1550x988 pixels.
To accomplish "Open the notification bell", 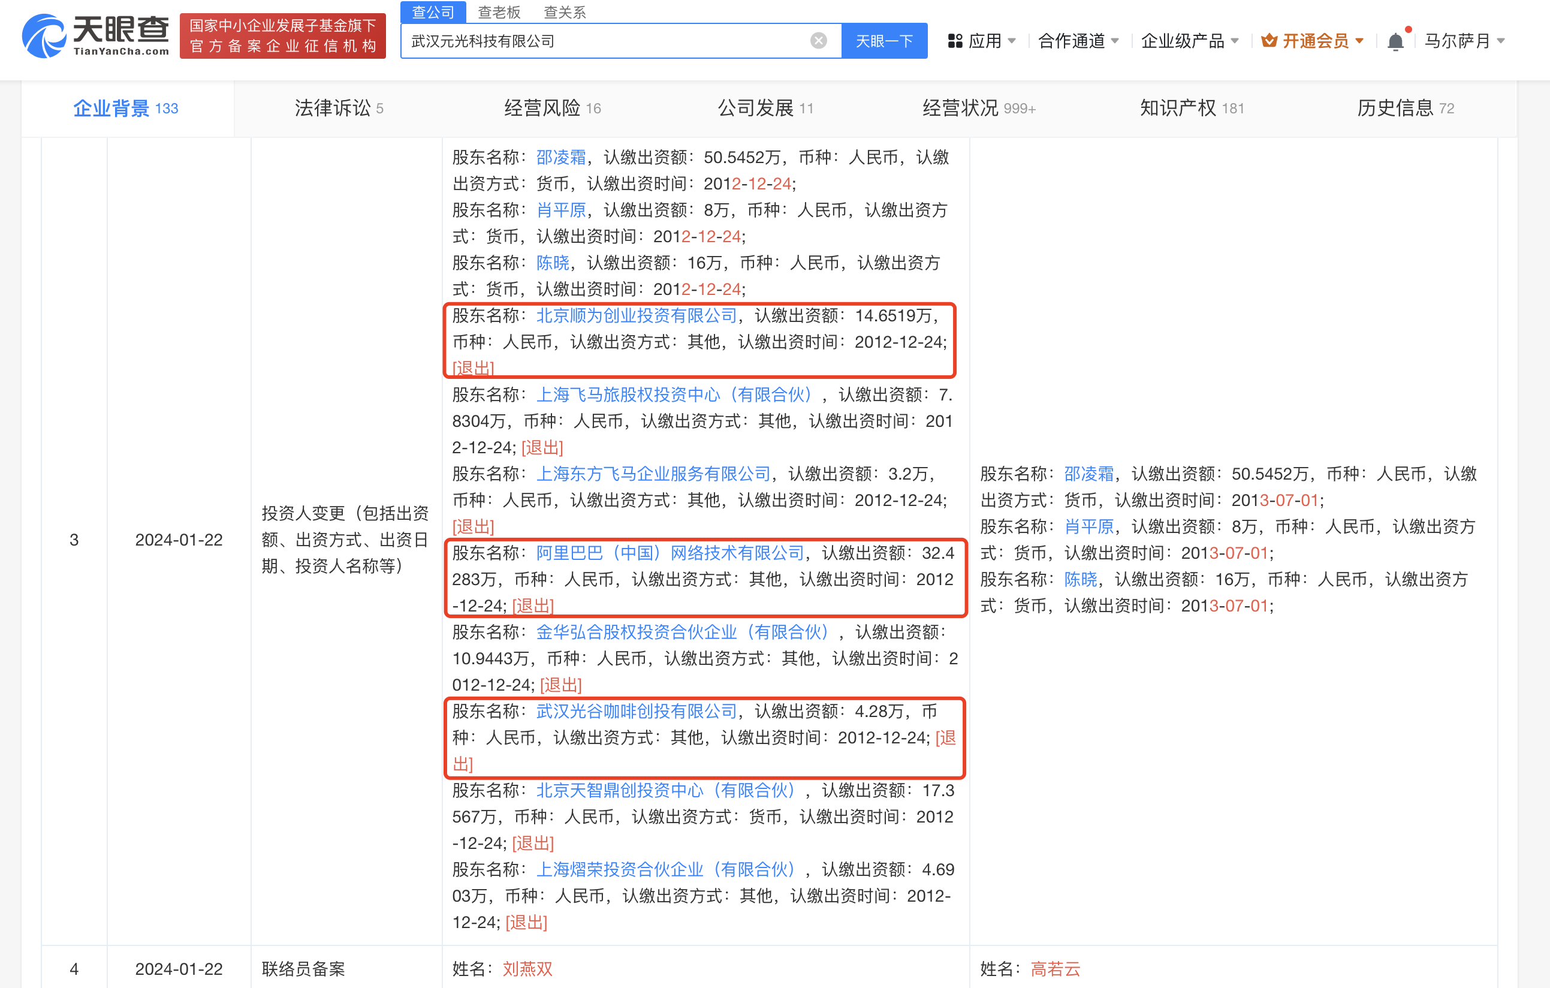I will click(x=1395, y=41).
